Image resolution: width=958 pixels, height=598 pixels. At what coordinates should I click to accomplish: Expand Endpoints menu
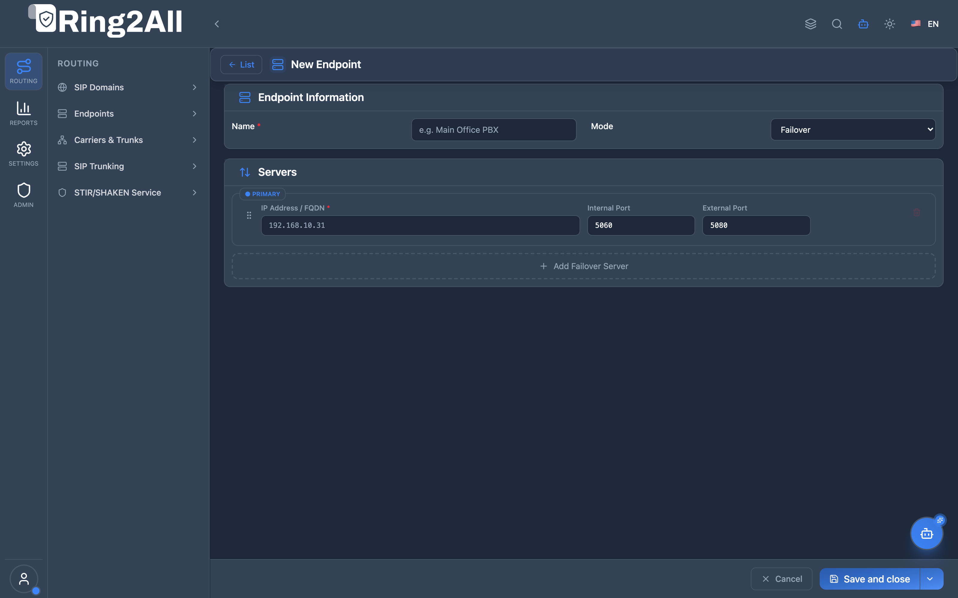[x=127, y=114]
